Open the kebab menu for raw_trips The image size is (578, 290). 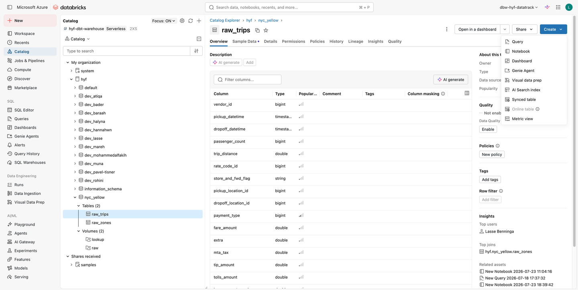click(447, 29)
